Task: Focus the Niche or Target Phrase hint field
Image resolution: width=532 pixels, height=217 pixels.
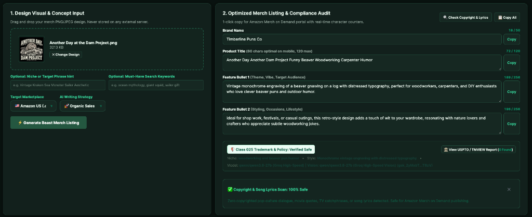Action: (x=58, y=85)
